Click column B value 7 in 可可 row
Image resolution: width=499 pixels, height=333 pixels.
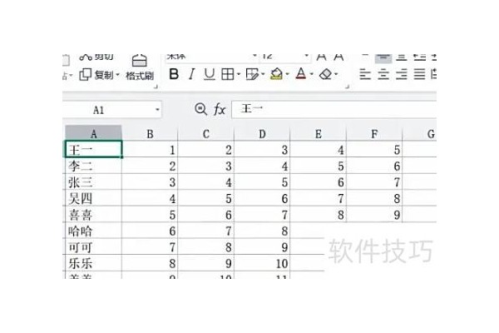click(150, 247)
